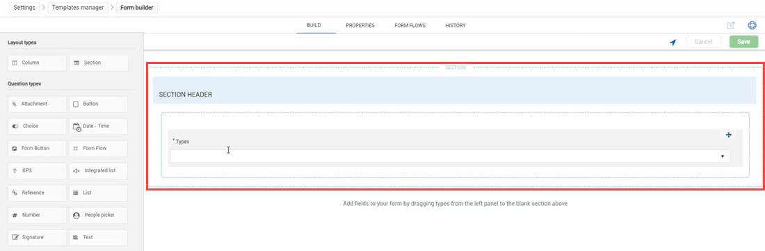Select the Text question type
Image resolution: width=765 pixels, height=251 pixels.
(x=99, y=237)
